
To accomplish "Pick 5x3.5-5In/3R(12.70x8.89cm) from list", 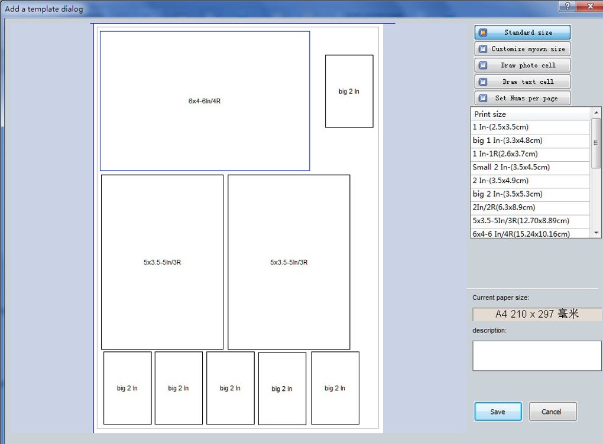I will 530,221.
